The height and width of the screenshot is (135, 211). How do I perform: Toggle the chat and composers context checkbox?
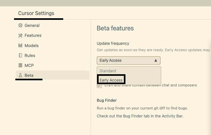[99, 86]
